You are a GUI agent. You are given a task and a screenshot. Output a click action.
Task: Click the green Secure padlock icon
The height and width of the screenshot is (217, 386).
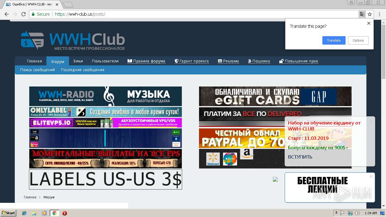click(33, 14)
